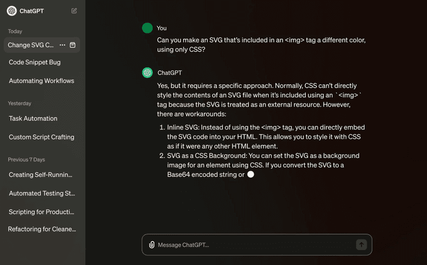
Task: Click the green user avatar
Action: click(147, 28)
